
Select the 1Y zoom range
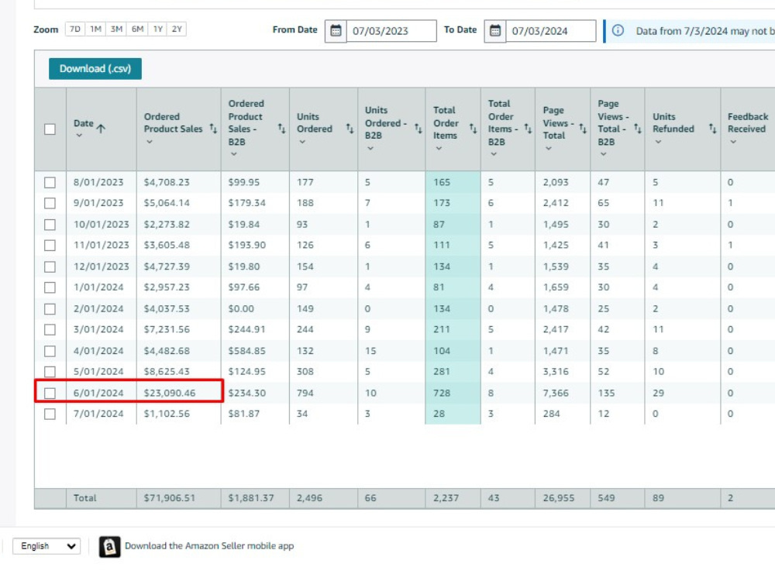click(157, 29)
